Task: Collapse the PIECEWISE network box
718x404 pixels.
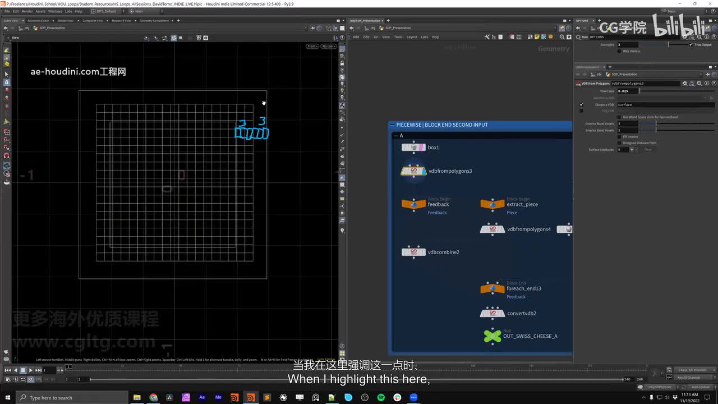Action: pos(392,125)
